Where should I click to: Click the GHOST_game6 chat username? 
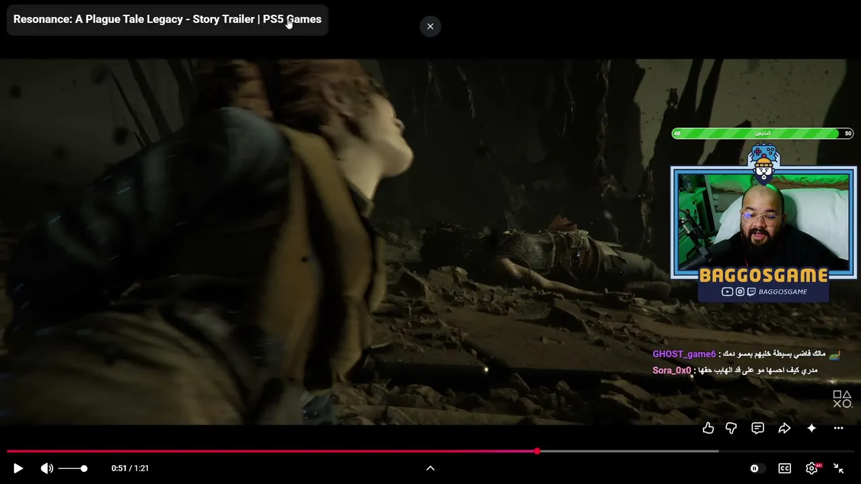(x=684, y=354)
